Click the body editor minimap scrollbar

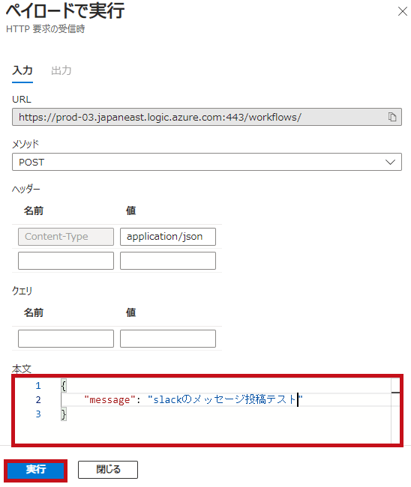tap(395, 411)
